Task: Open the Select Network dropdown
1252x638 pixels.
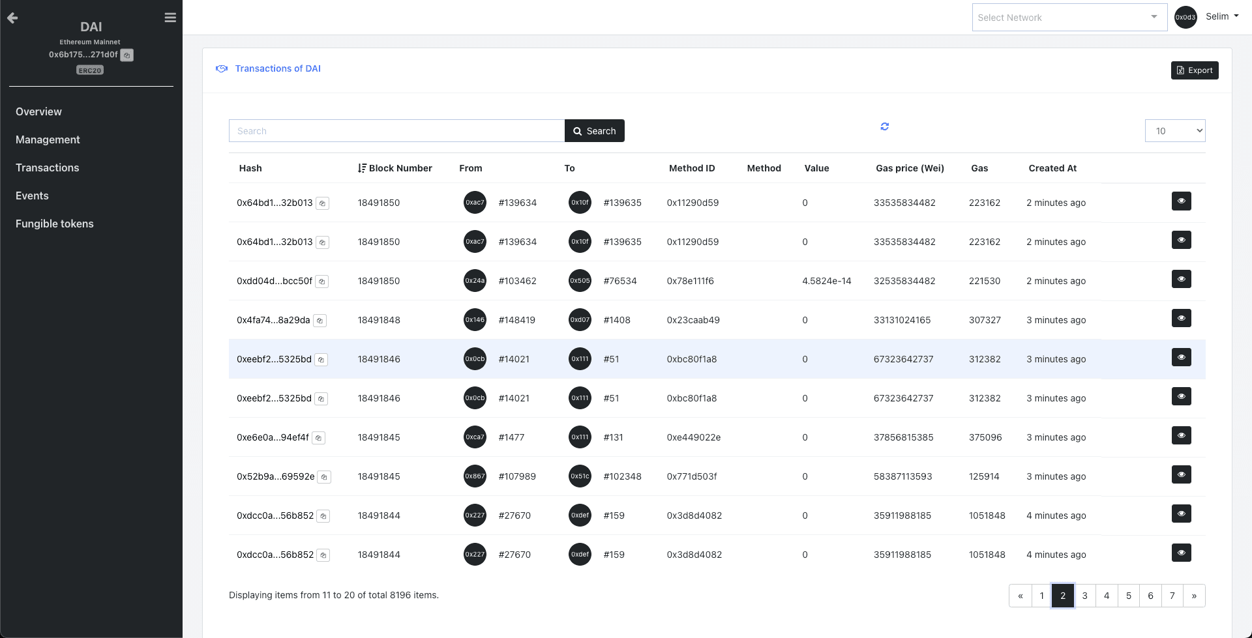Action: (1069, 18)
